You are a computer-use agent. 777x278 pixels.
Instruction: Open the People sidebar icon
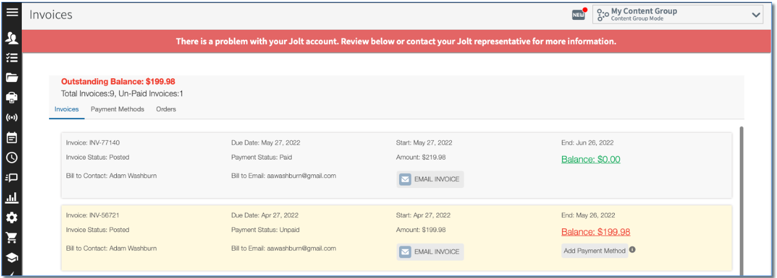point(12,38)
